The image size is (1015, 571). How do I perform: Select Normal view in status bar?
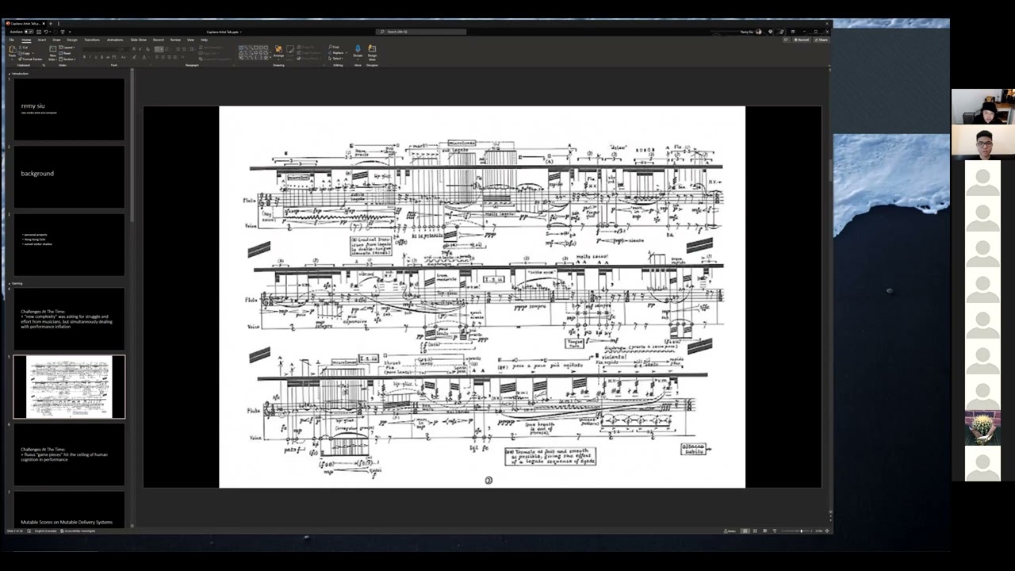click(x=745, y=531)
